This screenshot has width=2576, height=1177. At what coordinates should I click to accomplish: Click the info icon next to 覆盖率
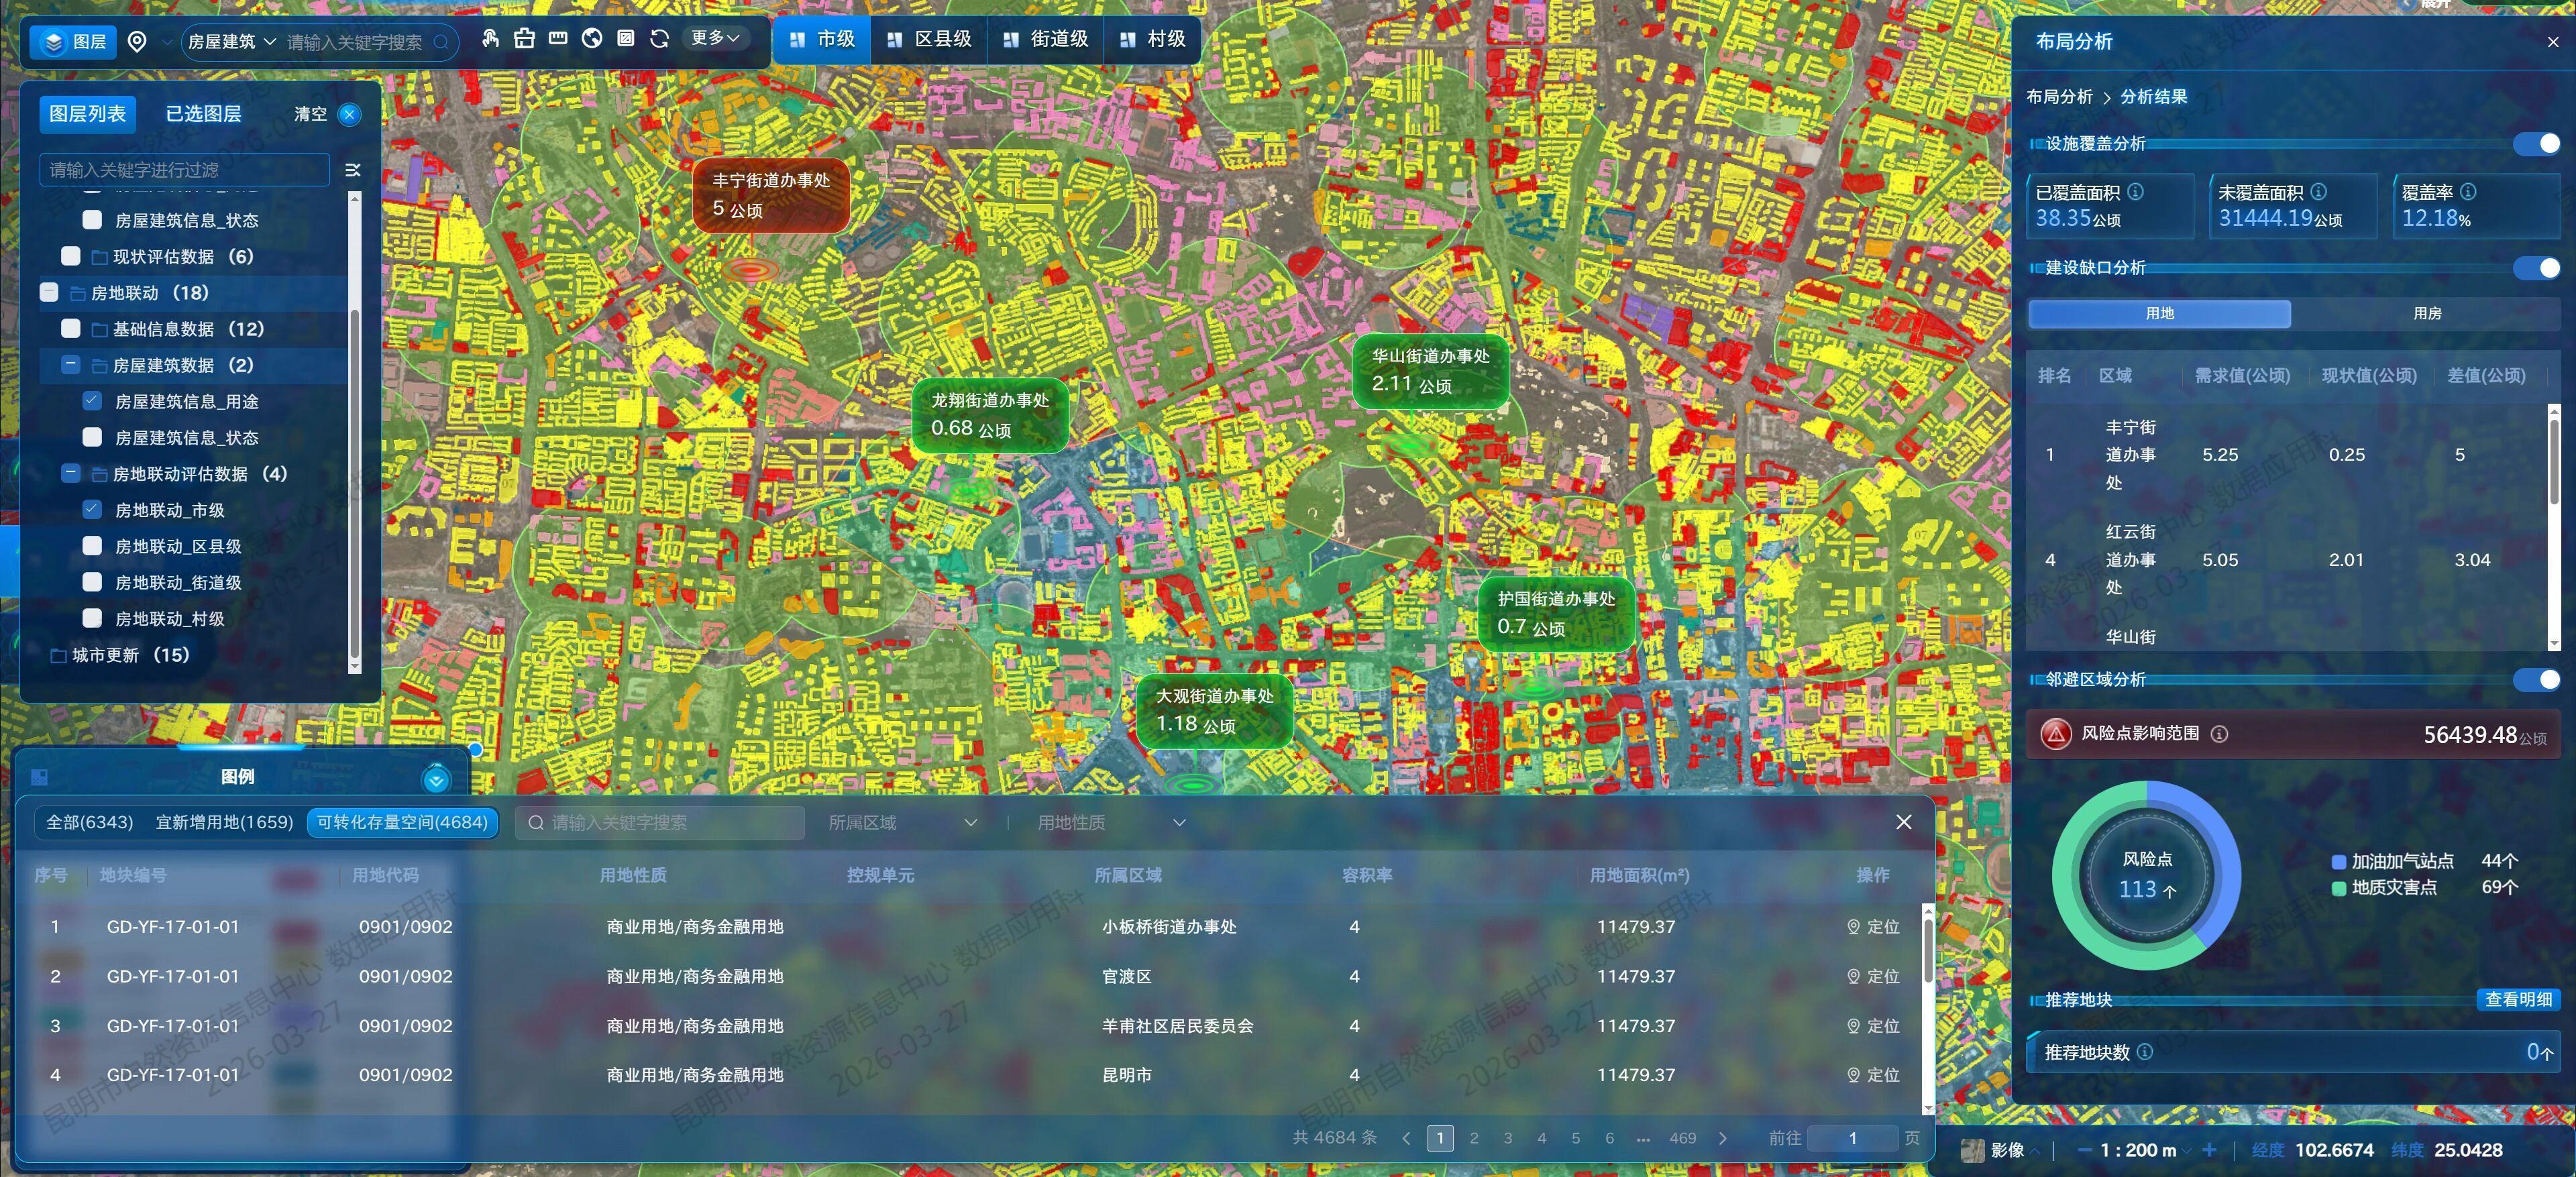pos(2468,191)
